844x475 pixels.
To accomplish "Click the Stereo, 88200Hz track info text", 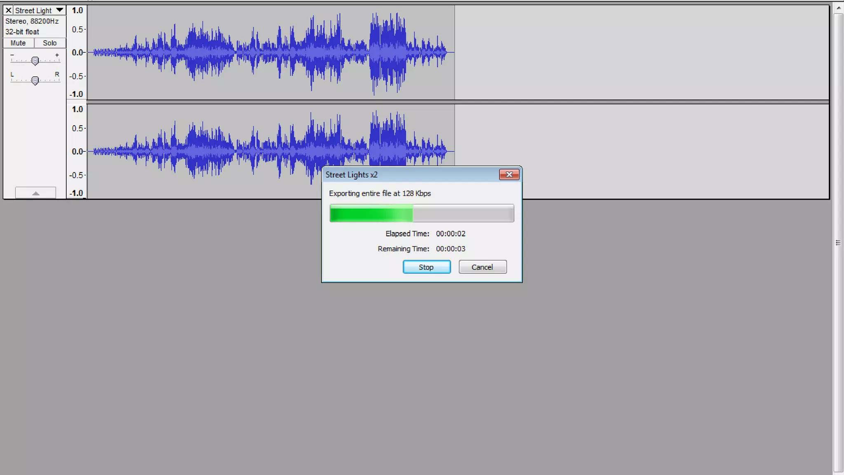I will [x=32, y=21].
